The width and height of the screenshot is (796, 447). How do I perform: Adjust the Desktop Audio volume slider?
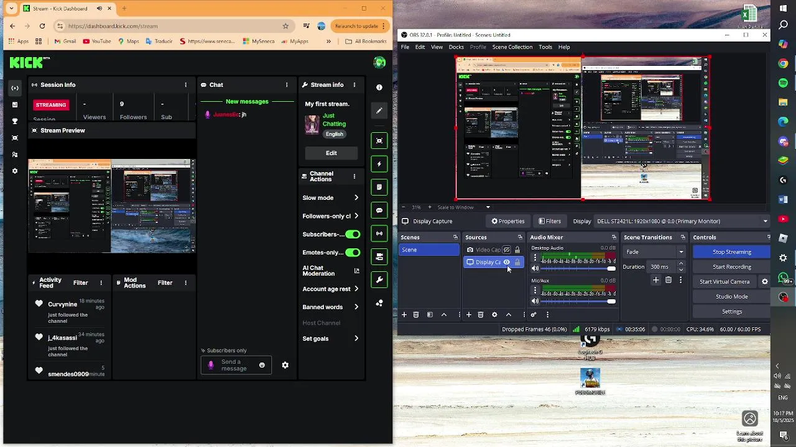coord(578,269)
